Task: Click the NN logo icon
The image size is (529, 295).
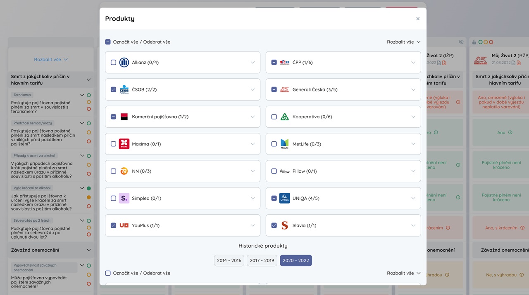Action: (124, 171)
